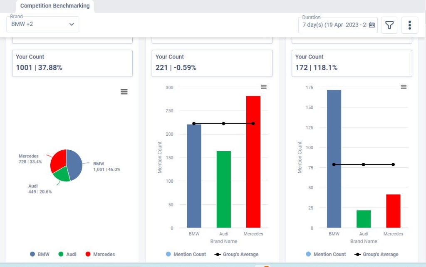
Task: Toggle Audi legend in pie chart
Action: [x=67, y=254]
